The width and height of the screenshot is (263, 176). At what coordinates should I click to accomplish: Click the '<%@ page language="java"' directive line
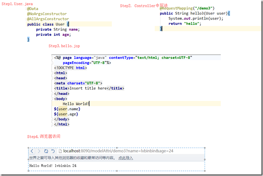123,58
